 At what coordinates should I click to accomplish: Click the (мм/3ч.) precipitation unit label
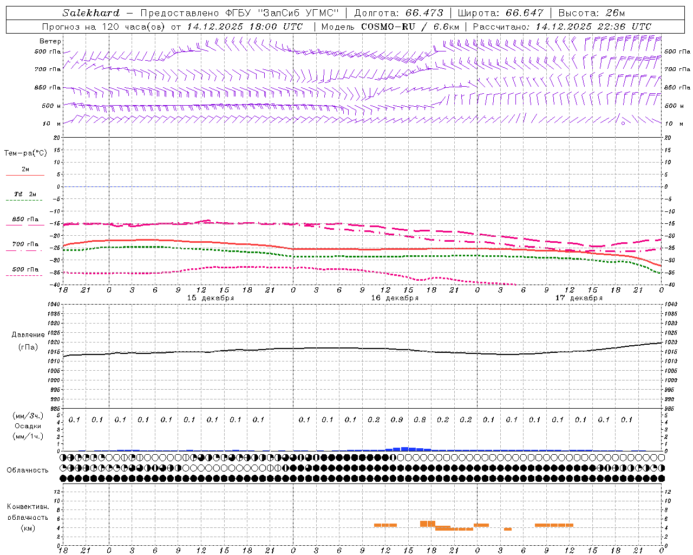click(28, 416)
